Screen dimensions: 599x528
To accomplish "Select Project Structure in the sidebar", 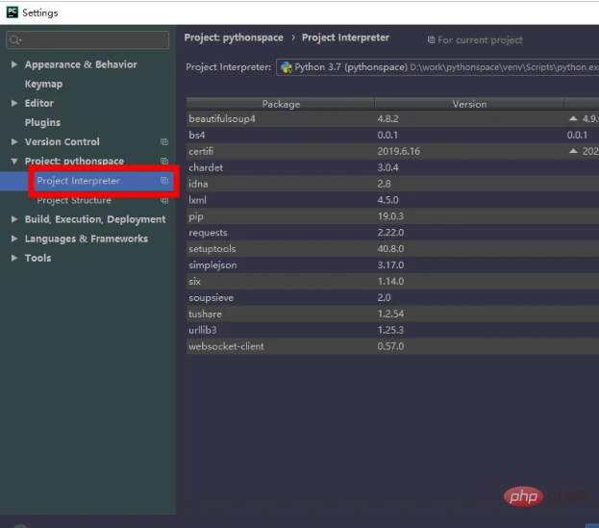I will [x=74, y=200].
